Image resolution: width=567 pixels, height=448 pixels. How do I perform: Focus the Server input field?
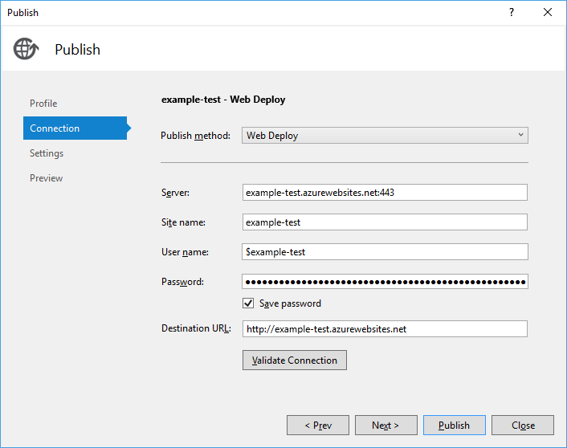point(385,193)
